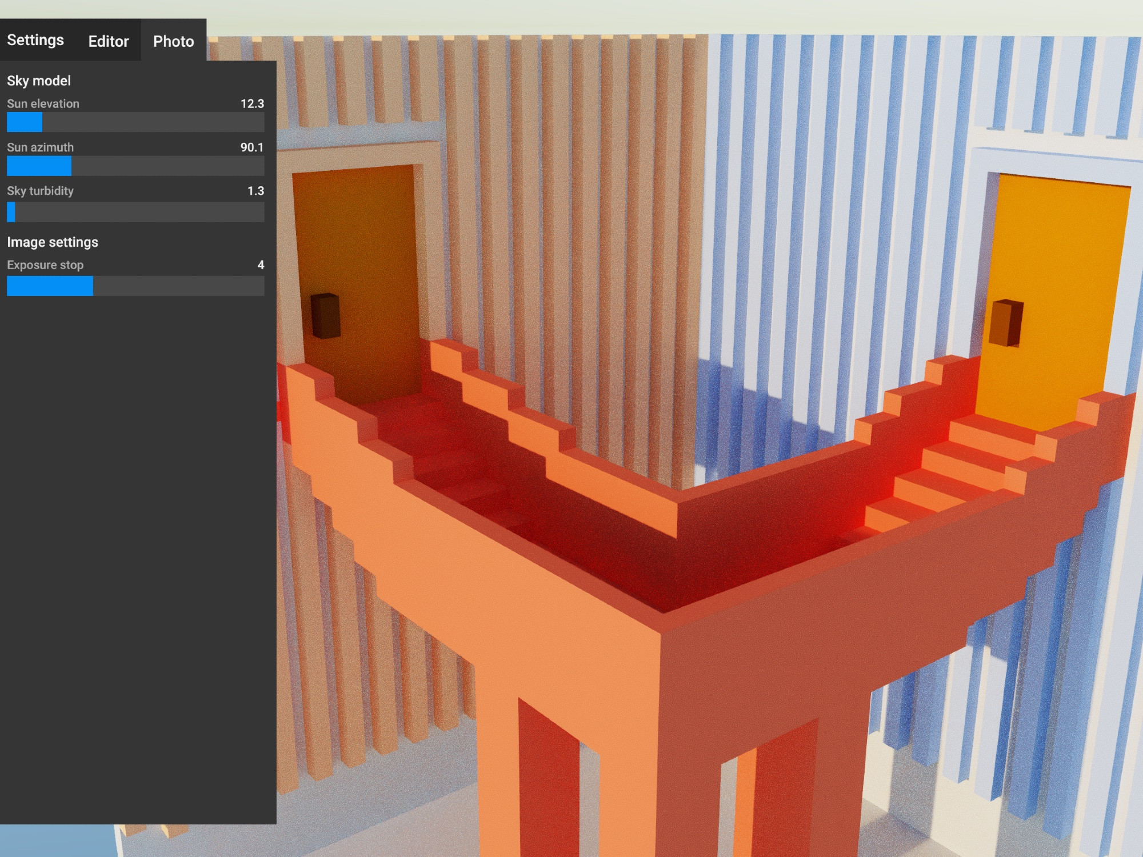Select the Photo tab
Viewport: 1143px width, 857px height.
coord(173,41)
